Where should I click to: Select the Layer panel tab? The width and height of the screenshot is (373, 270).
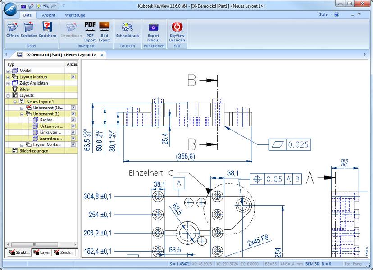click(41, 252)
